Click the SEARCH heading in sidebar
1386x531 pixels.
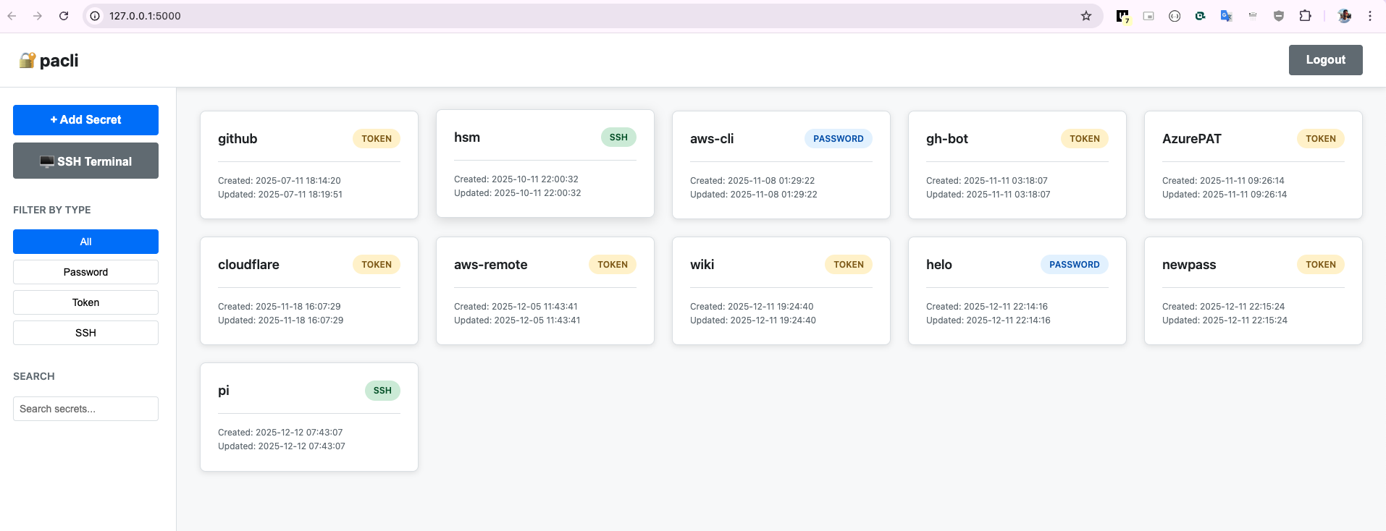click(x=34, y=376)
